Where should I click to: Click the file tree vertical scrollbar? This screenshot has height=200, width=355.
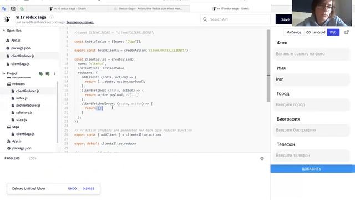tap(57, 112)
